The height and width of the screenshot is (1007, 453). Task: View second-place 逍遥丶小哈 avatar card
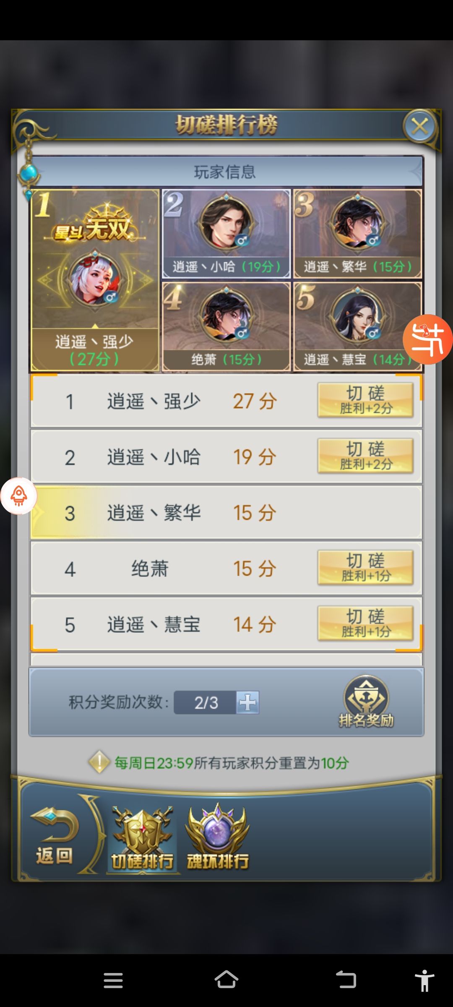click(226, 234)
